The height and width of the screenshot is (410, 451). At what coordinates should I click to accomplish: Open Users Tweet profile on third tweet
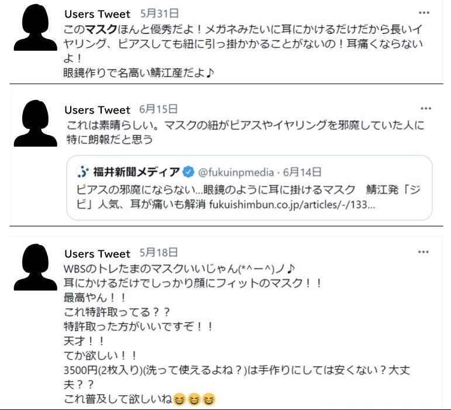(x=97, y=254)
